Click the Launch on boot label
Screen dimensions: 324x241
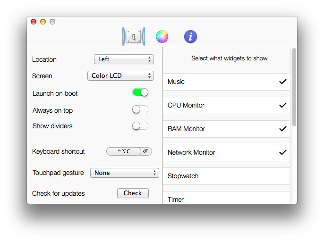[x=55, y=93]
